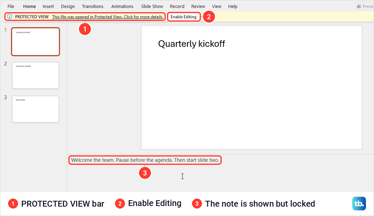Click the Enable Editing button

pos(184,17)
